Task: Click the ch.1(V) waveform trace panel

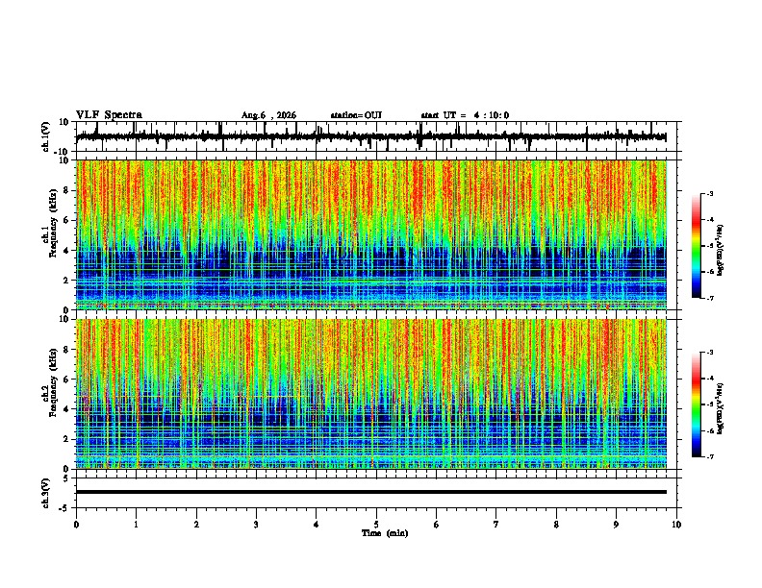Action: (378, 136)
